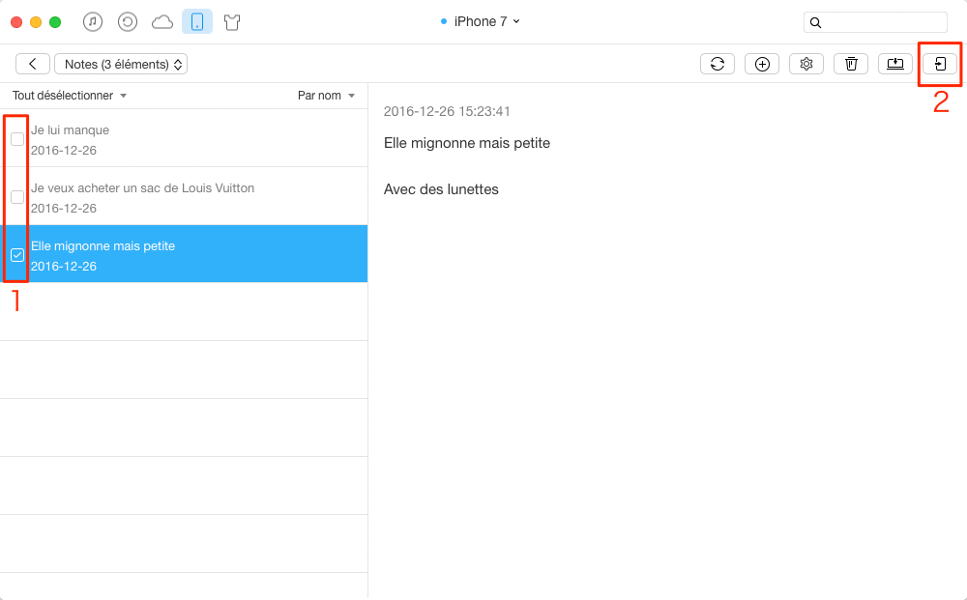Click the 2016-12-26 15:23:41 timestamp
Image resolution: width=967 pixels, height=600 pixels.
[x=447, y=111]
